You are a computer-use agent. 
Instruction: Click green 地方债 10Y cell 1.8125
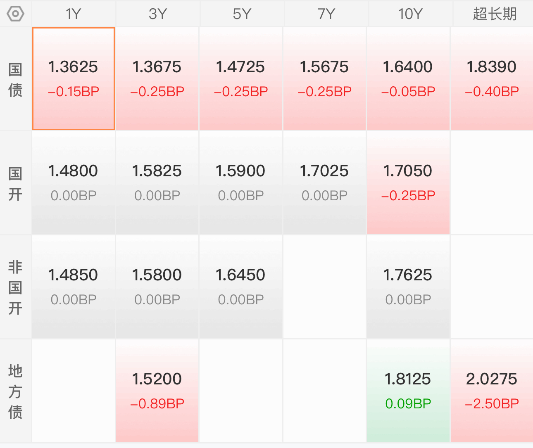pos(408,391)
